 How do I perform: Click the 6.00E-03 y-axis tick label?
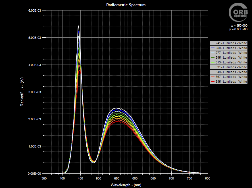point(35,10)
